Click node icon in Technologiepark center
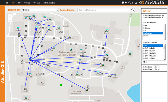This screenshot has height=102, width=168. (x=71, y=49)
